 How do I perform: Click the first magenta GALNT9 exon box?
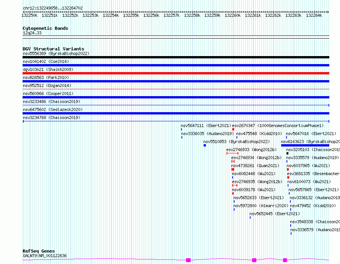188,260
